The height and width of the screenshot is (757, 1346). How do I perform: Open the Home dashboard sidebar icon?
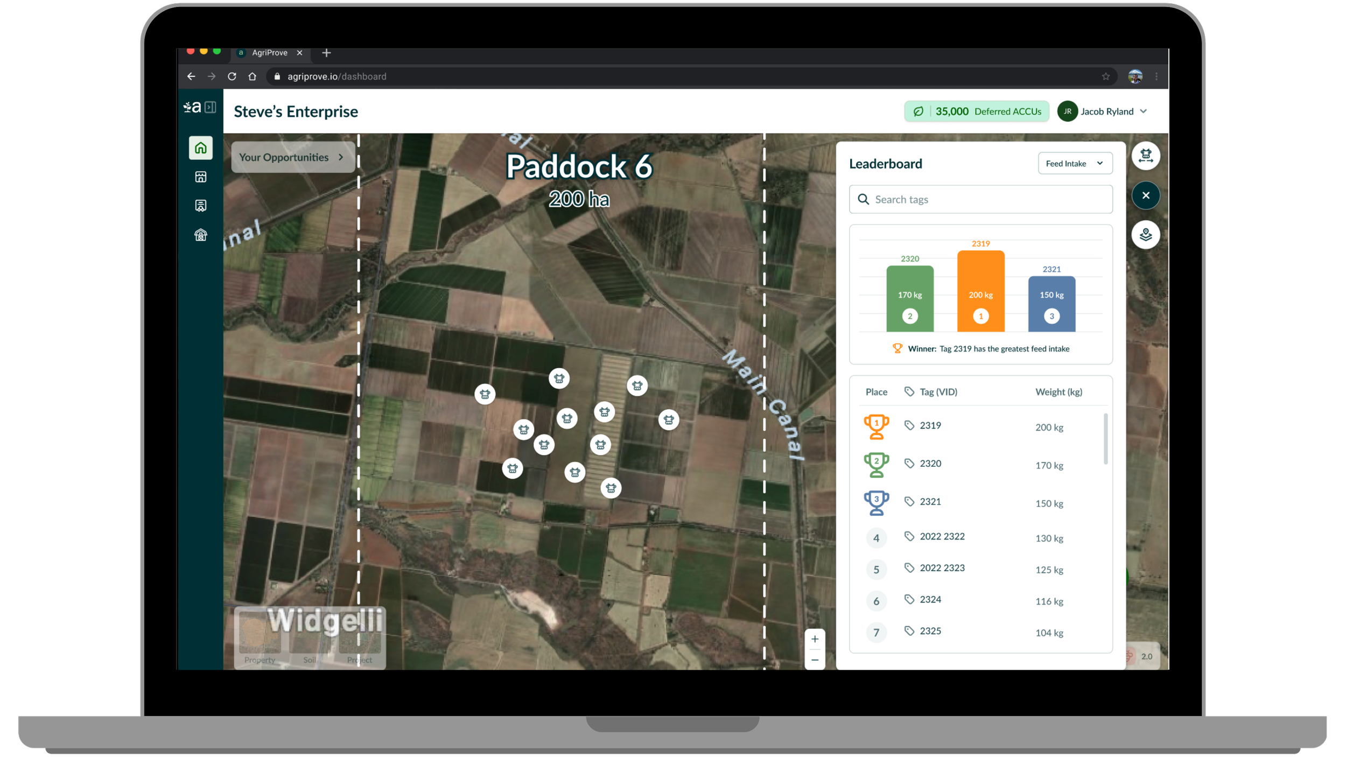200,148
